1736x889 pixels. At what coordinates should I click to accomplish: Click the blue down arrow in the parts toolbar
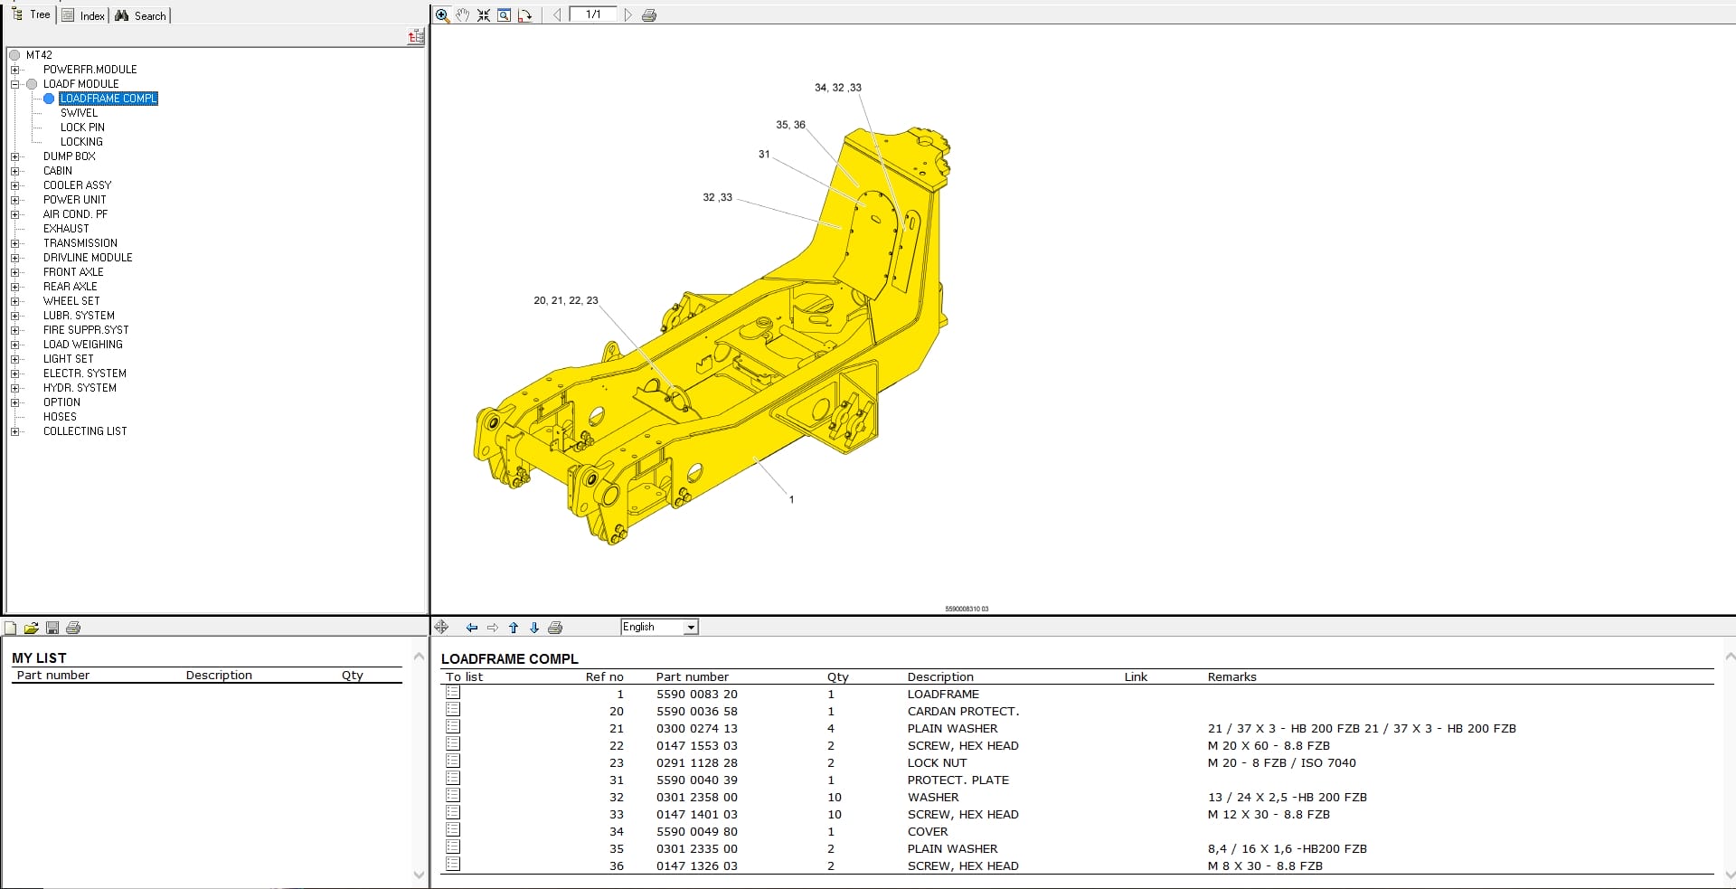(534, 628)
